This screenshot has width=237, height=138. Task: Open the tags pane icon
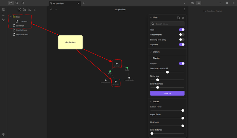pos(192,3)
